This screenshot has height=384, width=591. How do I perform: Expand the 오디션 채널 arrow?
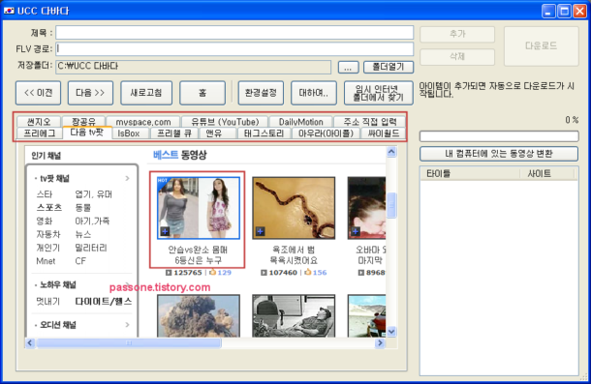pos(127,325)
